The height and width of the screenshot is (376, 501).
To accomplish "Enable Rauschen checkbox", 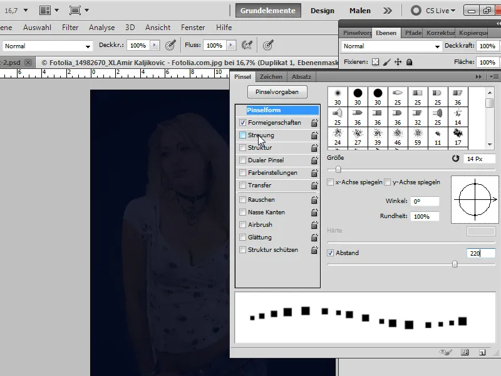I will [x=242, y=199].
